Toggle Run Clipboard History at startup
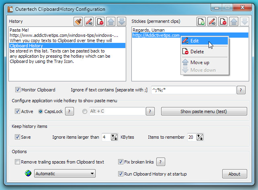 [121, 174]
